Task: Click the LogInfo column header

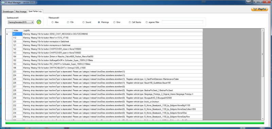Action: (113, 30)
